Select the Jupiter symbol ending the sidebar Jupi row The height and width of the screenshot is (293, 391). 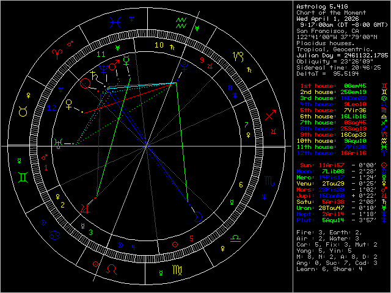point(384,195)
